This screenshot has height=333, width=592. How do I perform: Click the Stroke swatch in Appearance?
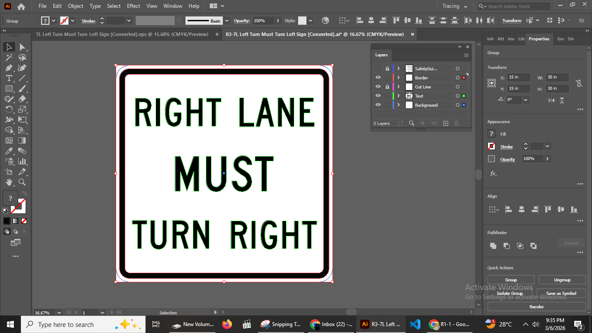[x=491, y=146]
